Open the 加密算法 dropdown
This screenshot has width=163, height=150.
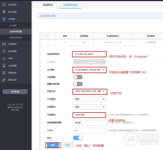[89, 107]
